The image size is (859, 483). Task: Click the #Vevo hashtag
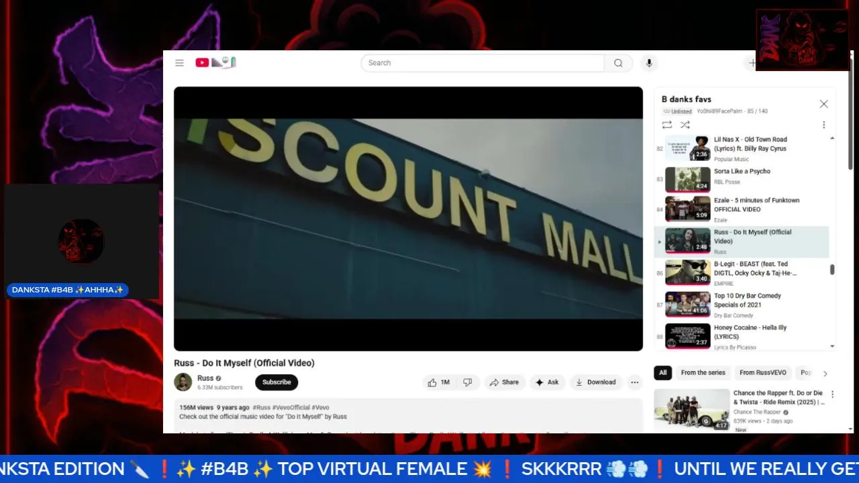click(x=320, y=407)
